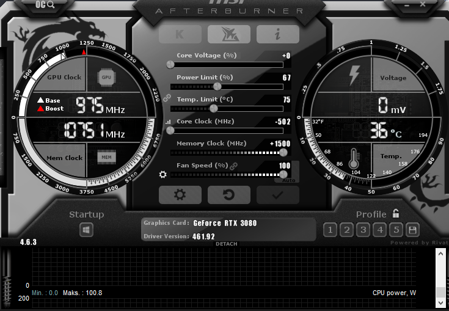
Task: Open the OC Scanner search icon
Action: [x=45, y=4]
